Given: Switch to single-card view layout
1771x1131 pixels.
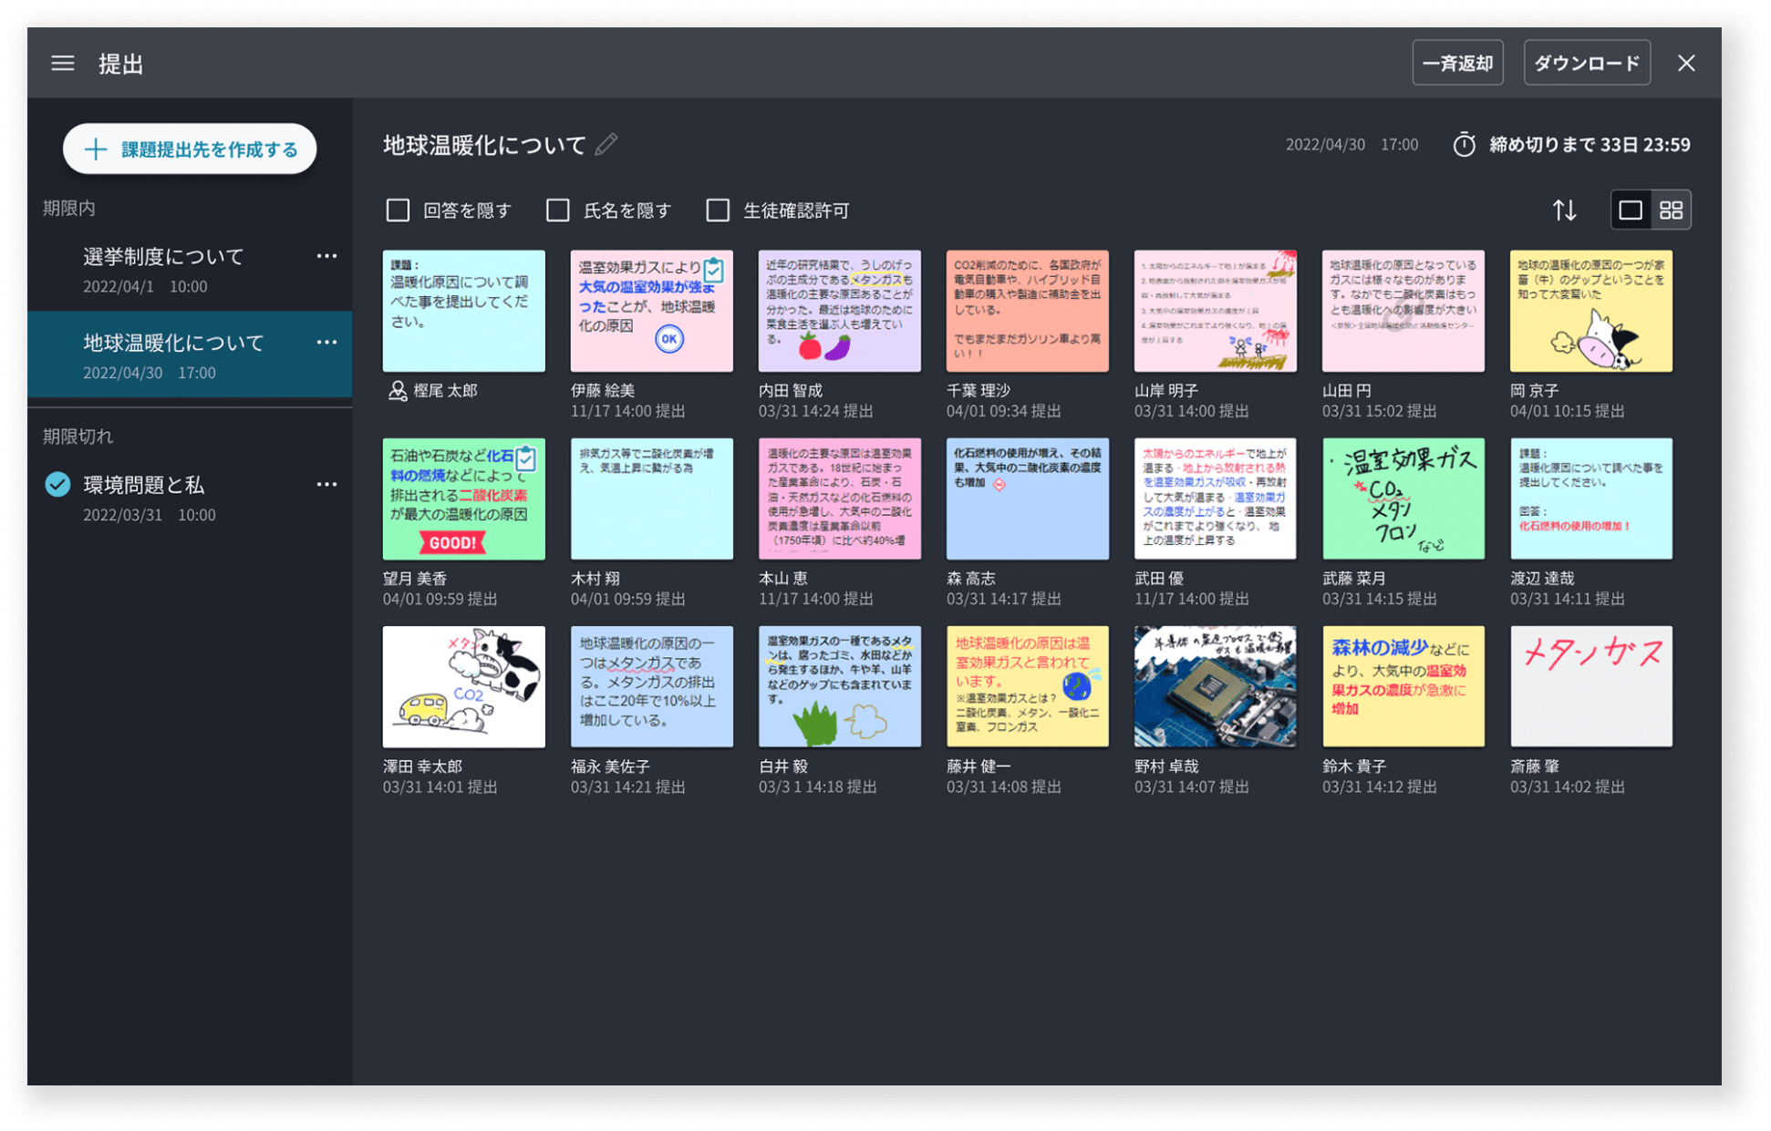Looking at the screenshot, I should coord(1630,210).
